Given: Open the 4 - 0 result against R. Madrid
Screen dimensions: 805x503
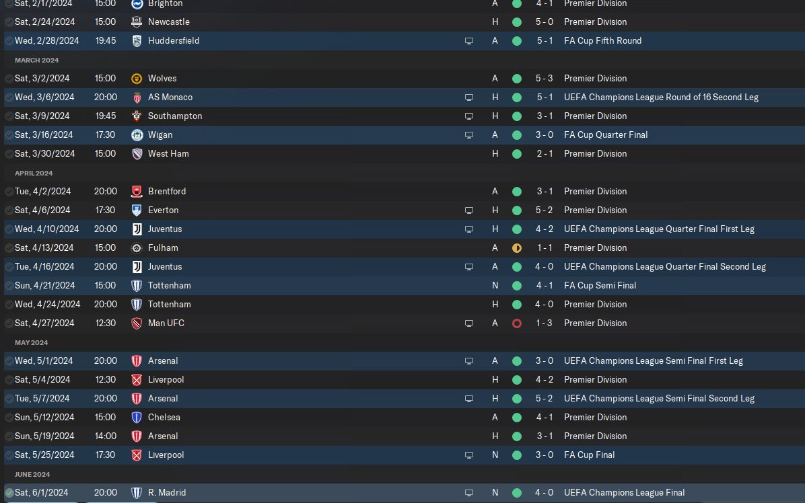Looking at the screenshot, I should point(545,493).
